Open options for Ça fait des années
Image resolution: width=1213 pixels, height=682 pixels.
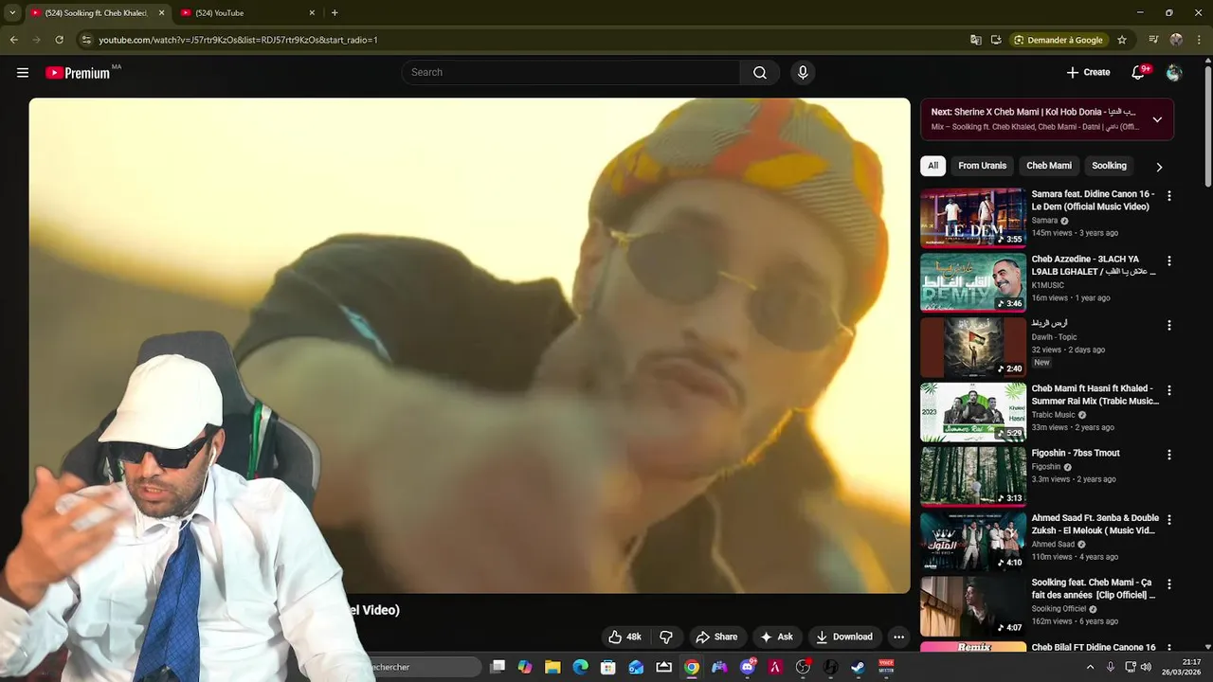point(1168,584)
